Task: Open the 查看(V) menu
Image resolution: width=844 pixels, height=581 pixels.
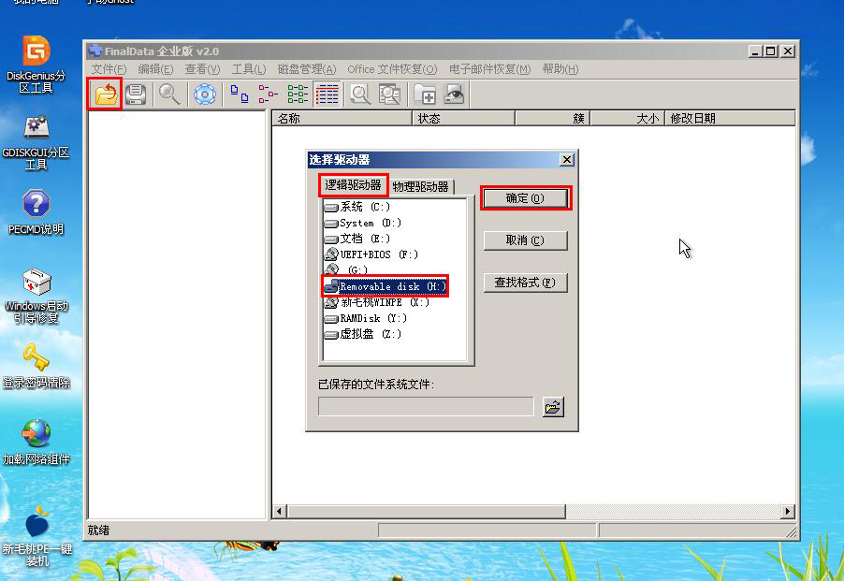Action: click(202, 69)
